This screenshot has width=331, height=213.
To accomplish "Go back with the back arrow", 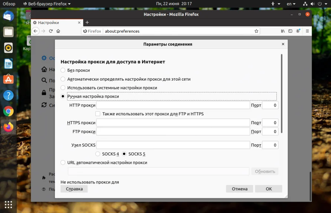I will 36,31.
